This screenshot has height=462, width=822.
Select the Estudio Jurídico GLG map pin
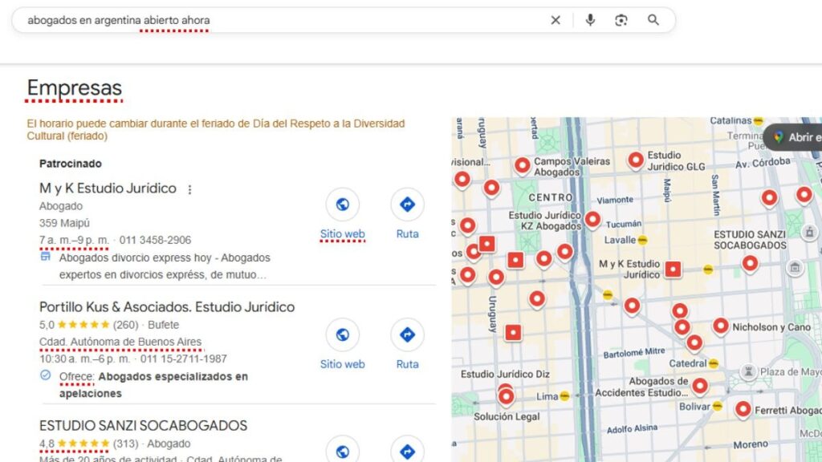click(x=636, y=160)
